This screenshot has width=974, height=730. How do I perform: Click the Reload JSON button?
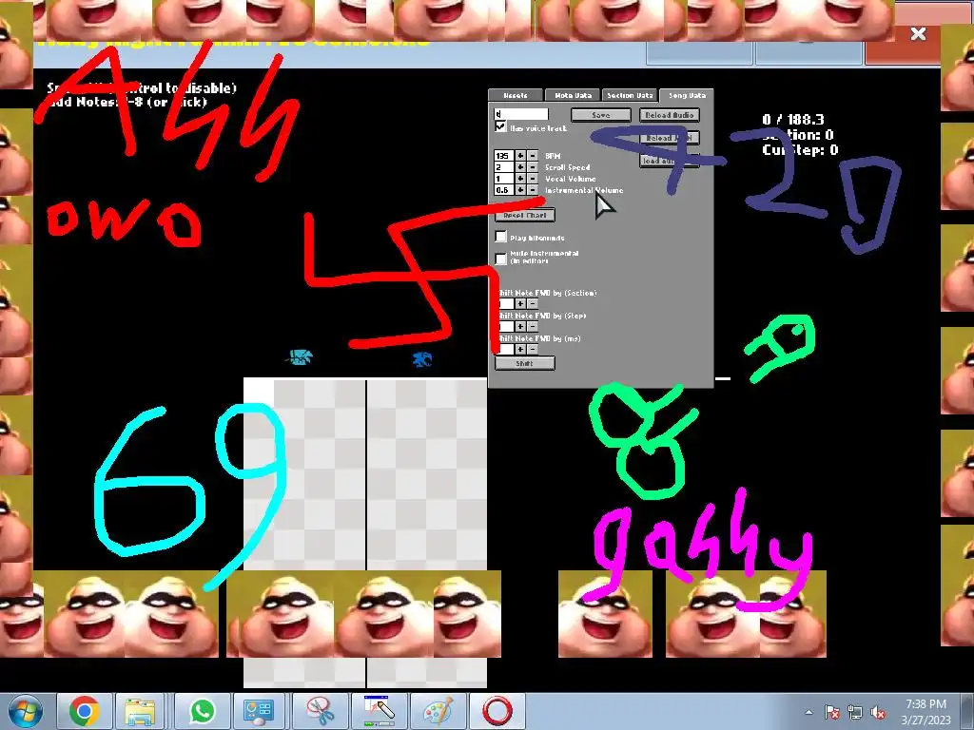pos(670,138)
